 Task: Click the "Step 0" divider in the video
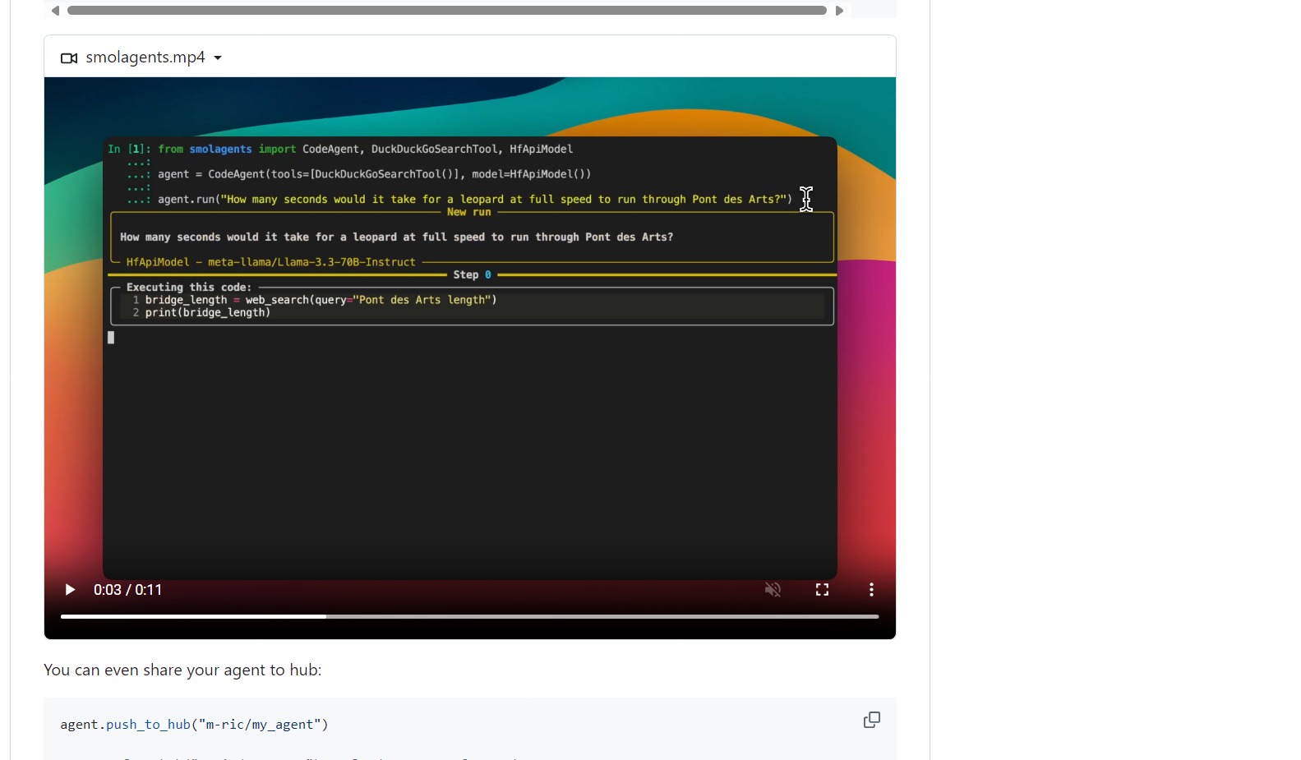click(472, 275)
